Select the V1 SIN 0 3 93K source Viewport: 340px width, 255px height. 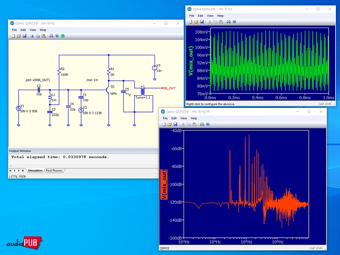[19, 108]
